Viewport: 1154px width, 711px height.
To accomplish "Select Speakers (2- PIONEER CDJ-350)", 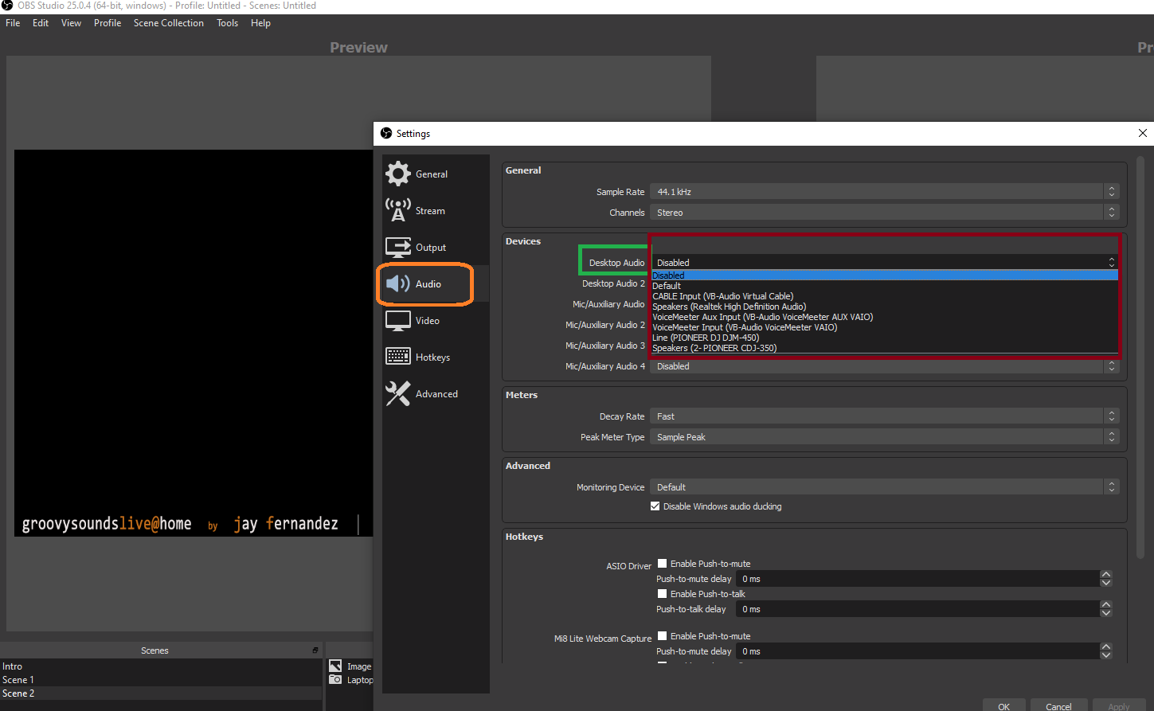I will (x=884, y=348).
